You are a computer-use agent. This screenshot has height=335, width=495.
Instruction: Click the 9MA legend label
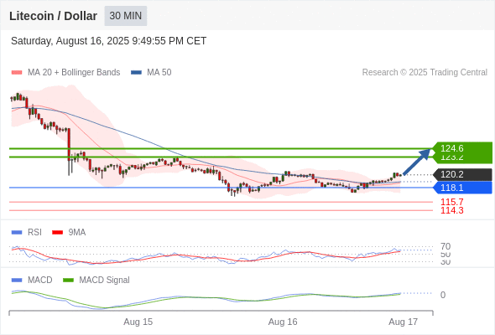tap(77, 233)
